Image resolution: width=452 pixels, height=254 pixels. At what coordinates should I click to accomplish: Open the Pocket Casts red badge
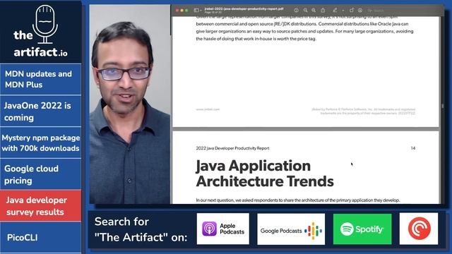click(x=419, y=229)
